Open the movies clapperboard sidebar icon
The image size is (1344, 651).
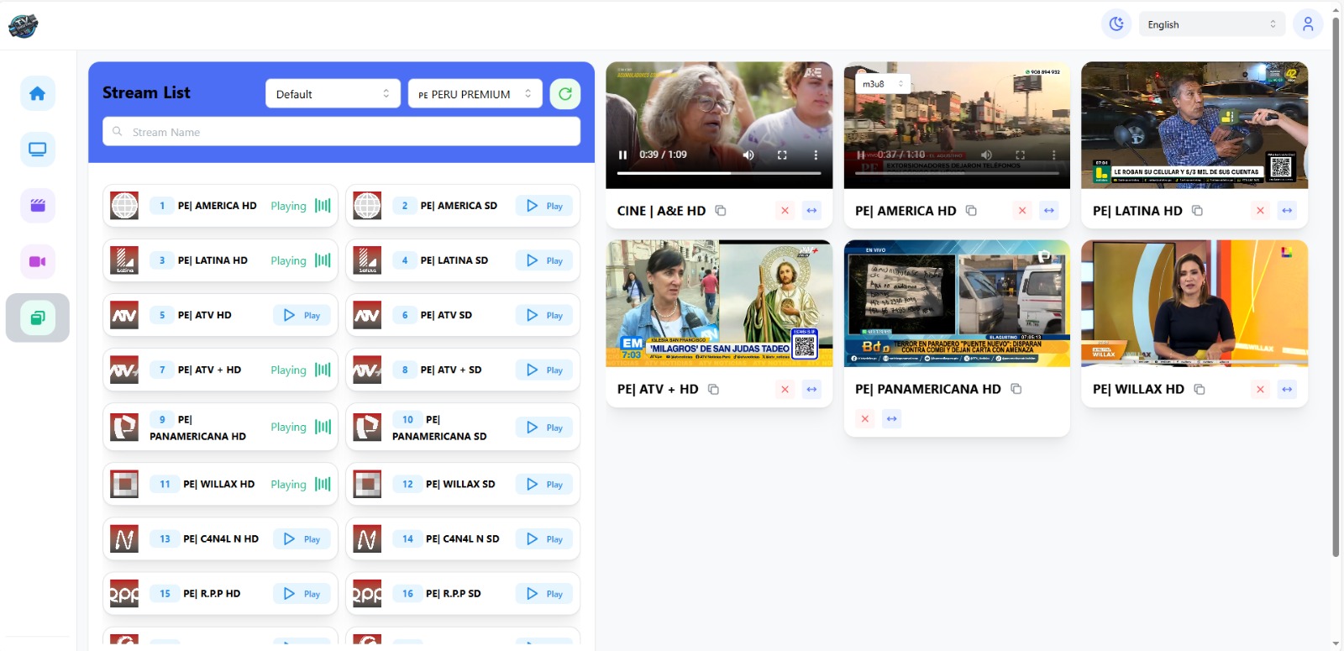click(38, 206)
